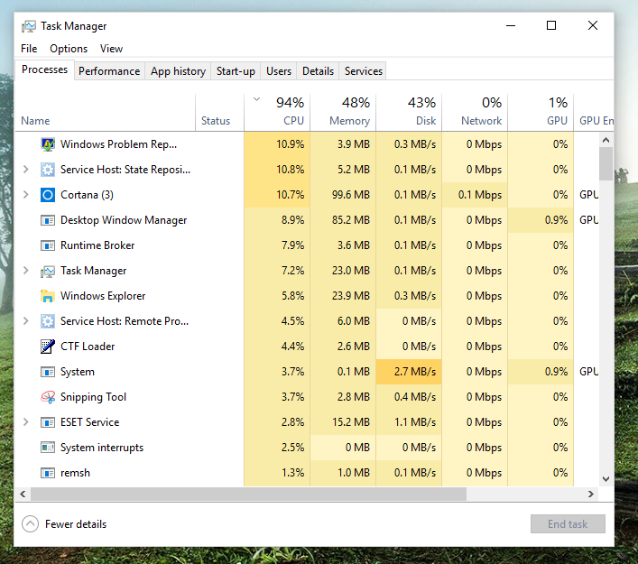Click the remsh process icon
The image size is (638, 564).
pyautogui.click(x=48, y=473)
